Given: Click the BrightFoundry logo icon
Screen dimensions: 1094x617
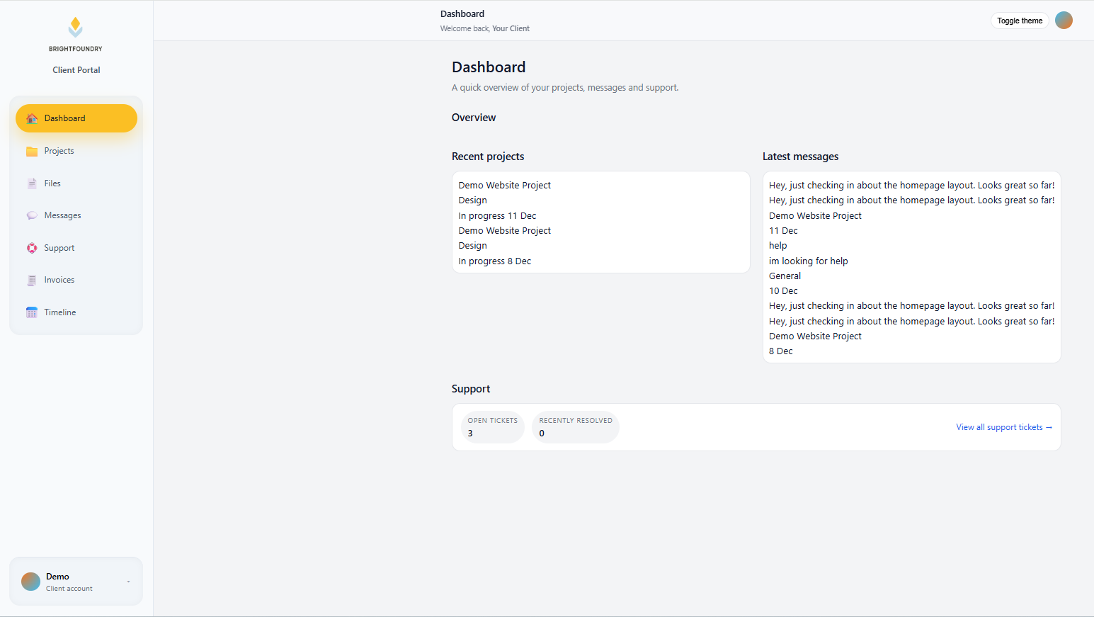Looking at the screenshot, I should 76,27.
